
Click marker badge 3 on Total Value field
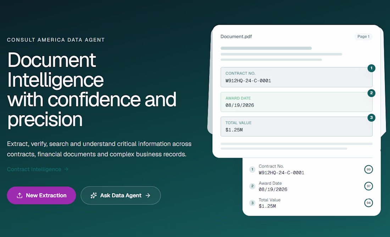pyautogui.click(x=371, y=118)
